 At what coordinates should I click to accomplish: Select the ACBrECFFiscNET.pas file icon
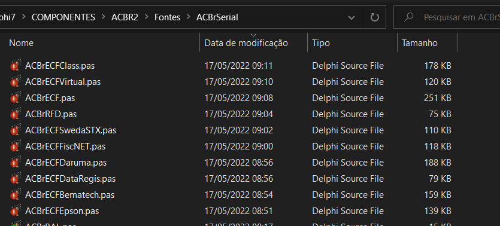click(x=16, y=146)
